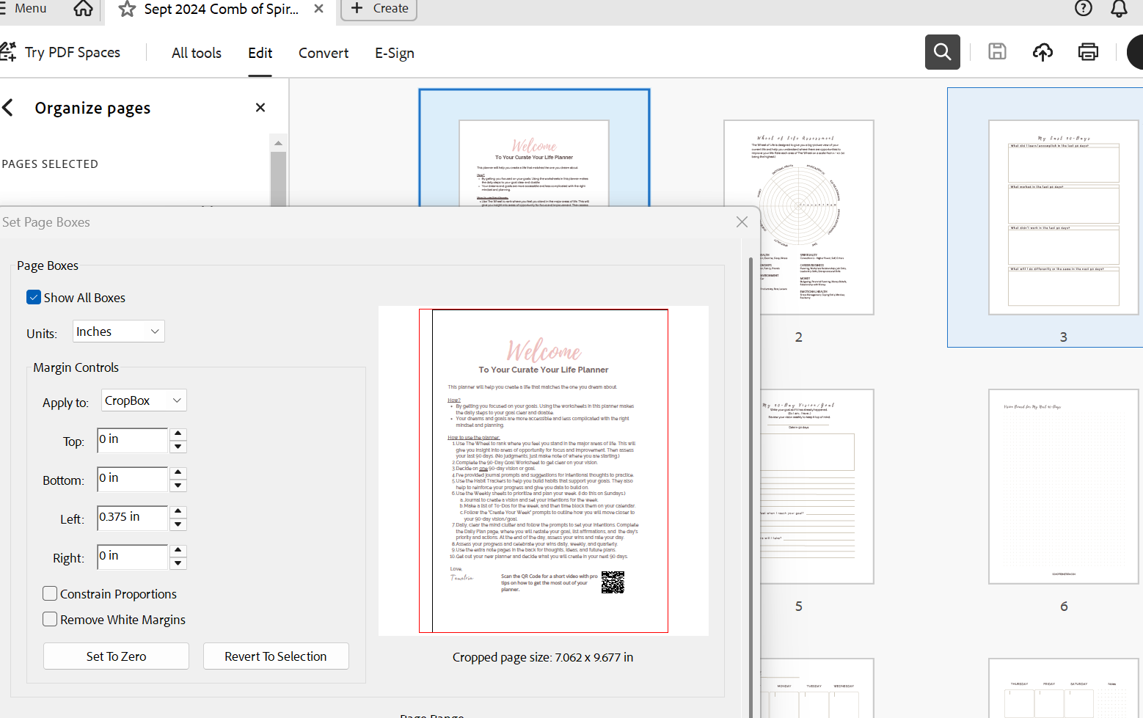This screenshot has width=1143, height=718.
Task: Click the crop preview Welcome page image
Action: 544,471
